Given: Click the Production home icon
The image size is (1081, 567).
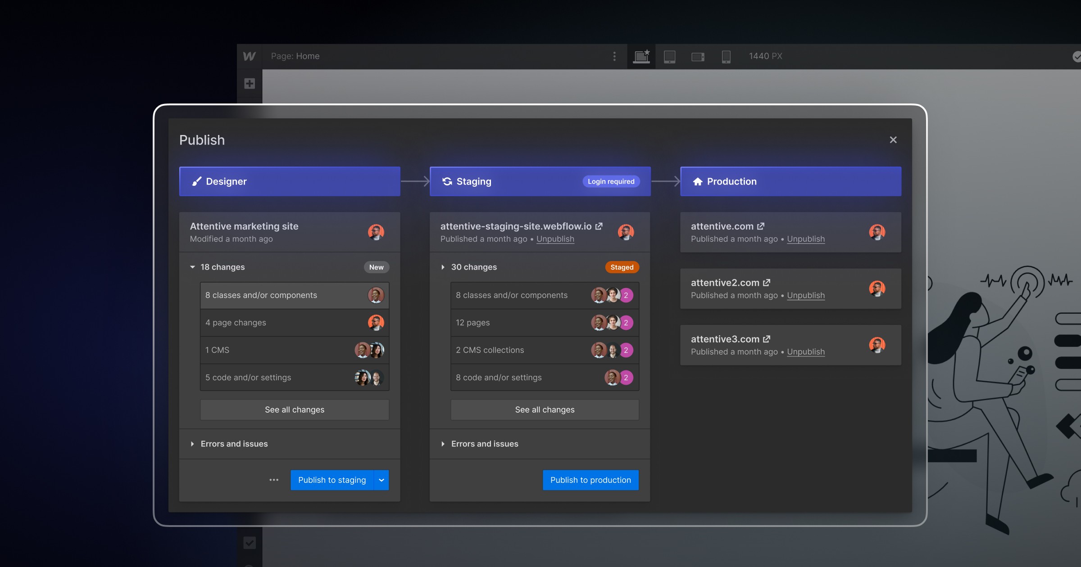Looking at the screenshot, I should click(698, 181).
